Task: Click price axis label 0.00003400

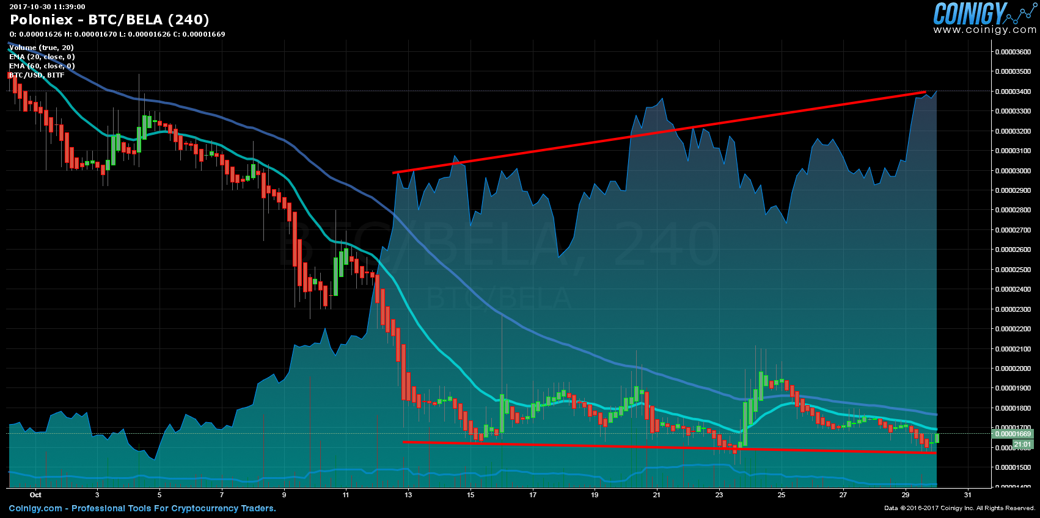Action: [1013, 92]
